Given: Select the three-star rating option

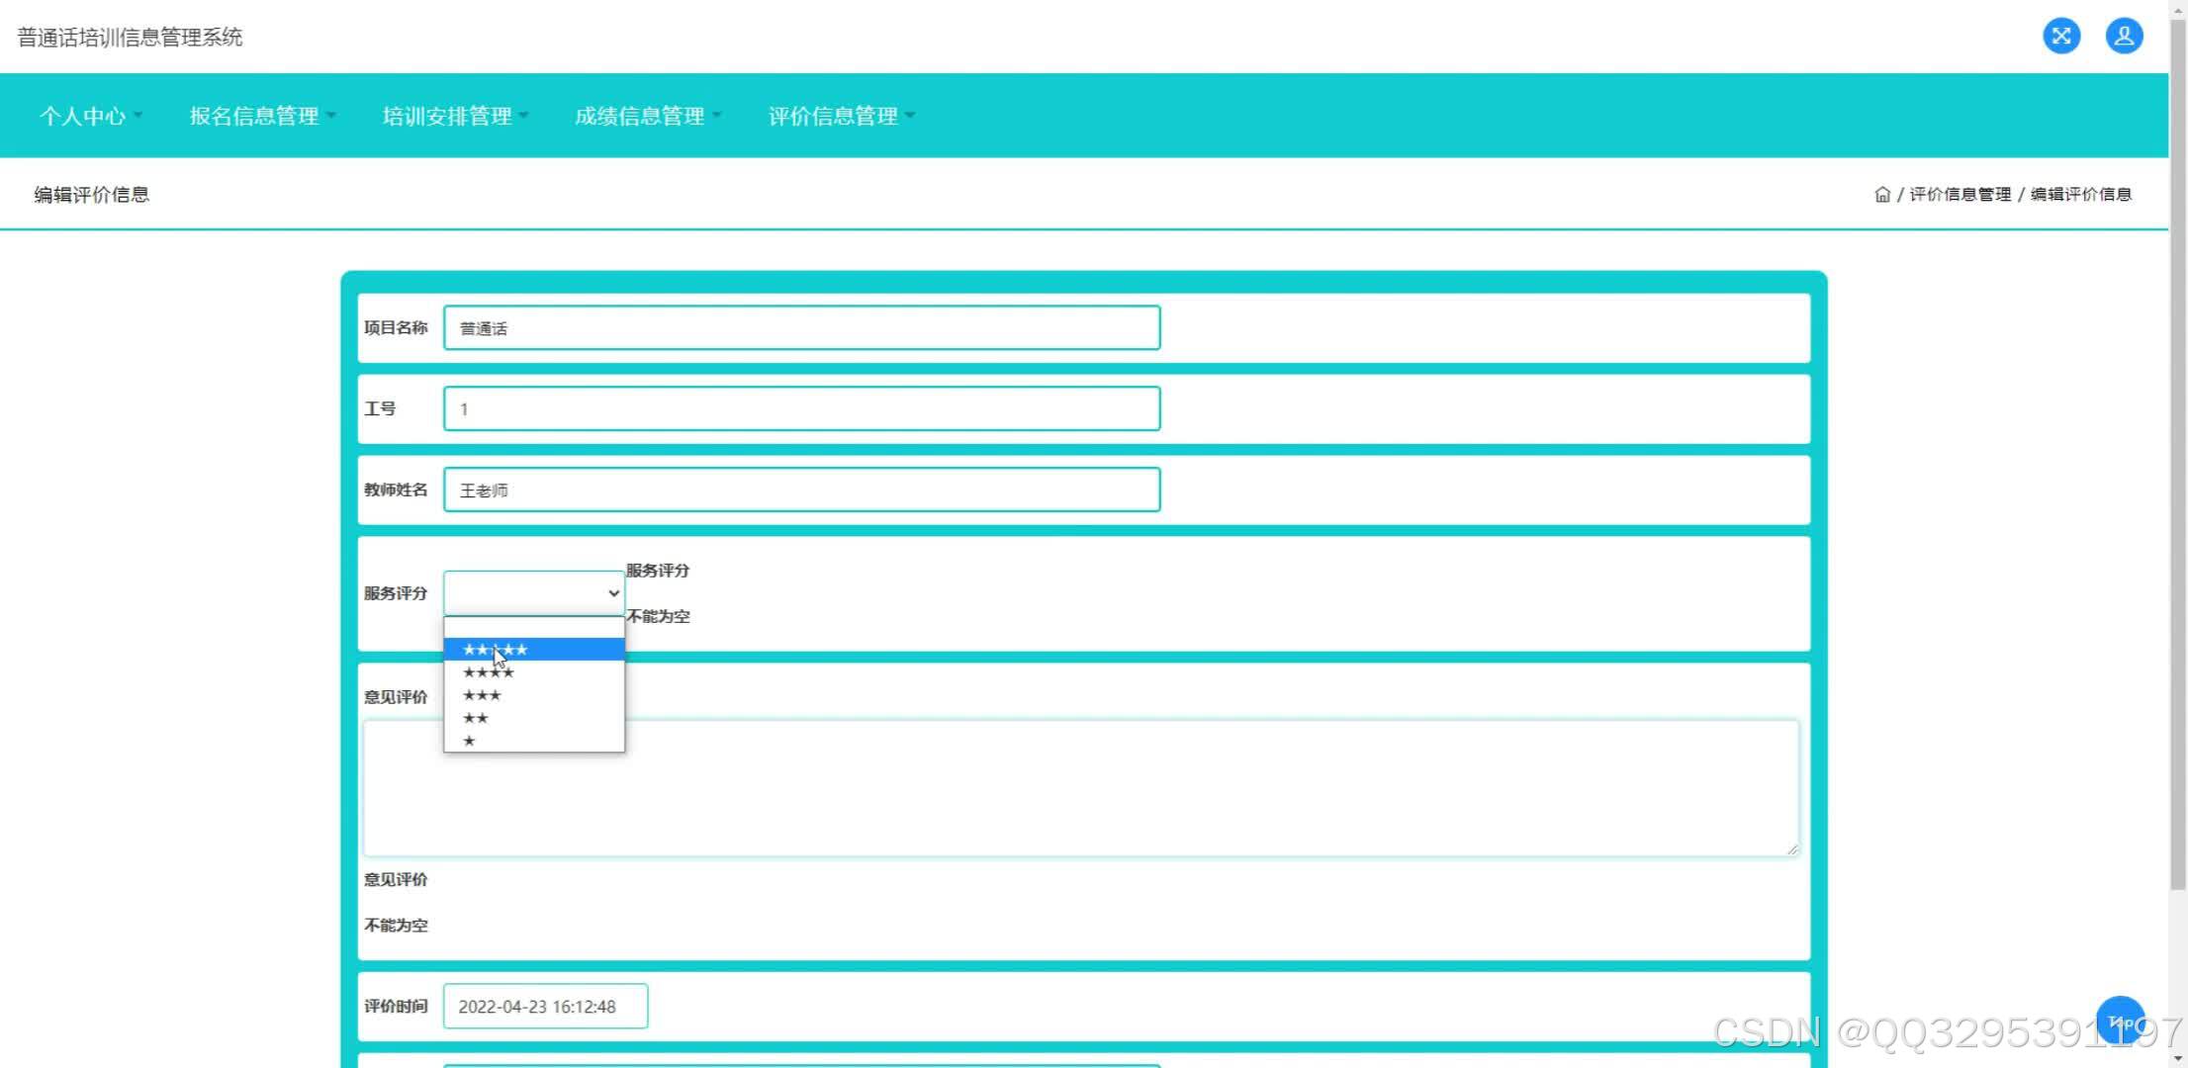Looking at the screenshot, I should coord(533,695).
